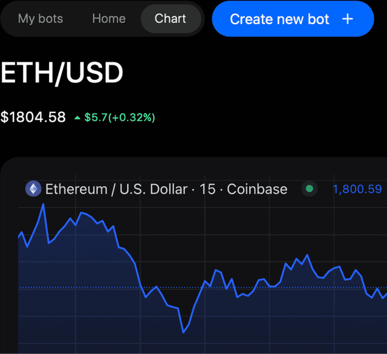Image resolution: width=387 pixels, height=354 pixels.
Task: Select the Chart tab
Action: [x=171, y=19]
